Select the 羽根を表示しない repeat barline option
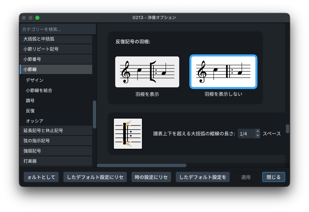 pyautogui.click(x=223, y=72)
